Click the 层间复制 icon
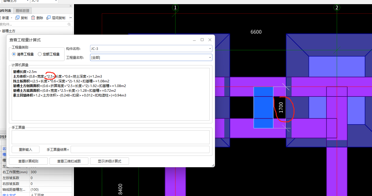Screen dimensions: 372x196 pyautogui.click(x=49, y=18)
